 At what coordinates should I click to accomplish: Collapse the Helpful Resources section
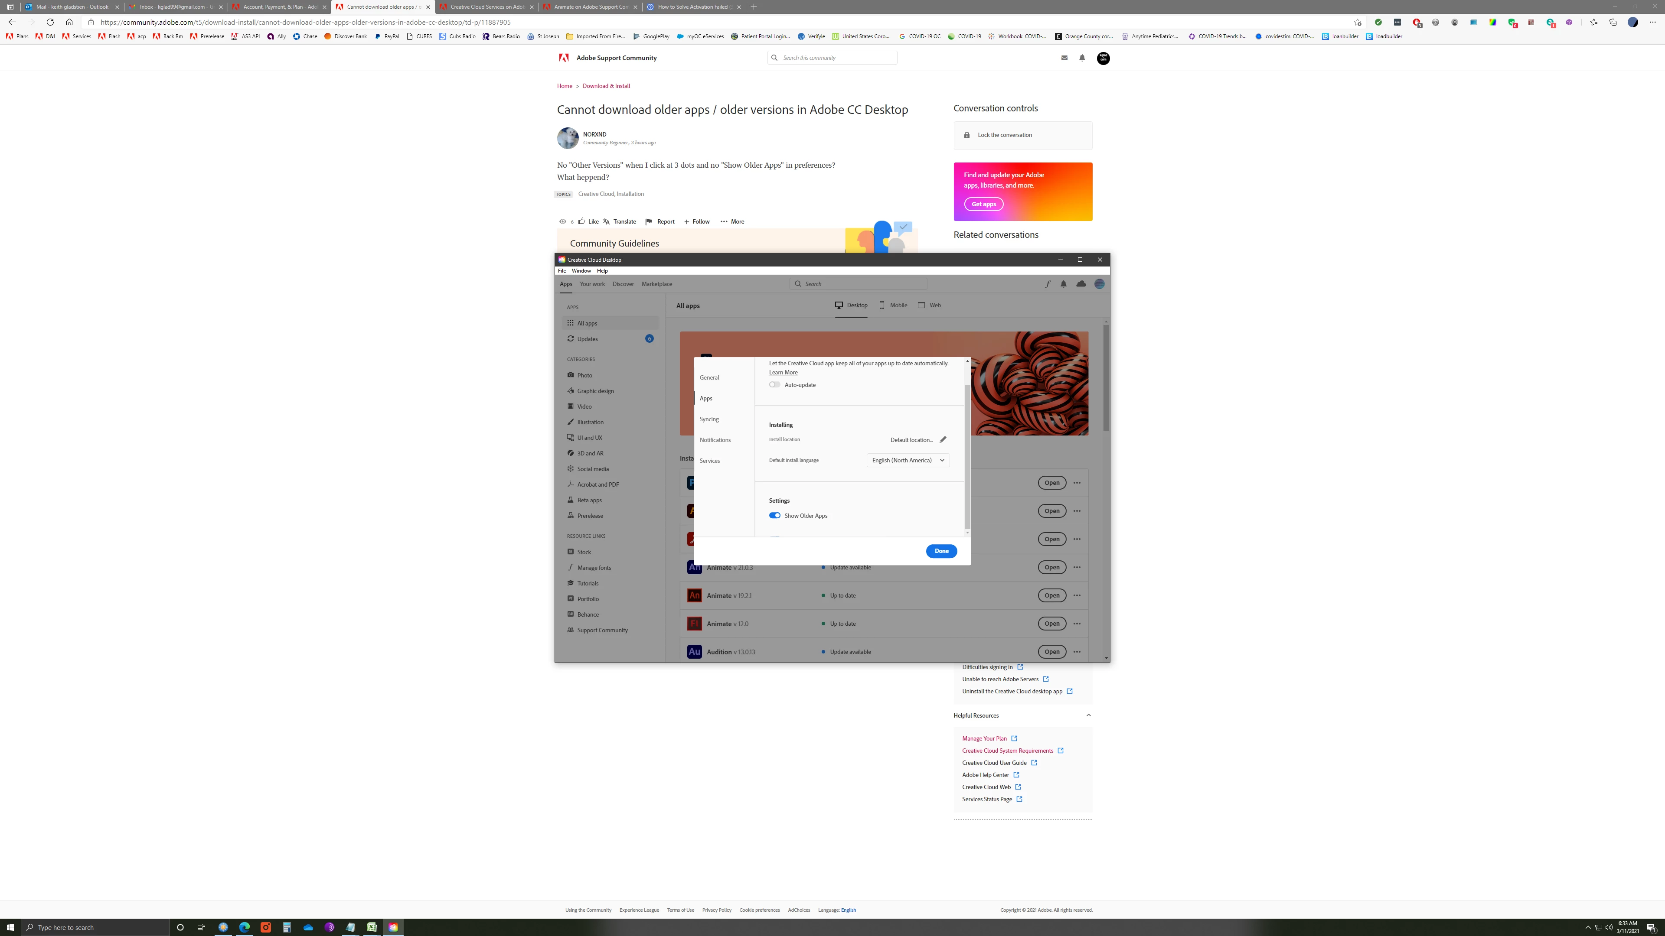1088,715
